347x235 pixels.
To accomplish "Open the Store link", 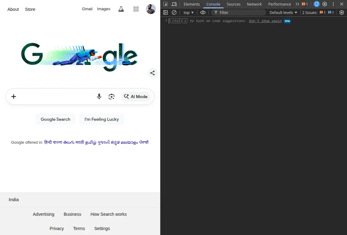I will point(30,9).
